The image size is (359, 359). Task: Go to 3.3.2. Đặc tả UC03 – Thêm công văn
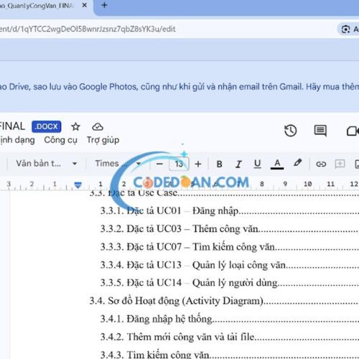tap(179, 229)
